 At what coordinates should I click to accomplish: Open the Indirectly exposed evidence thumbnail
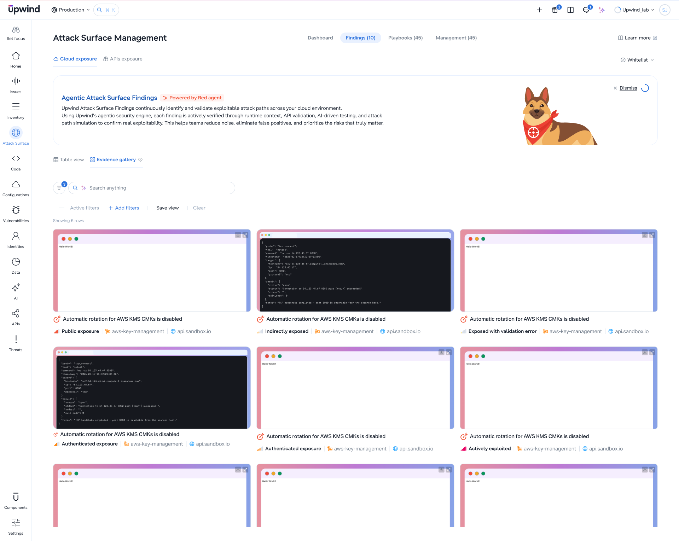coord(355,270)
